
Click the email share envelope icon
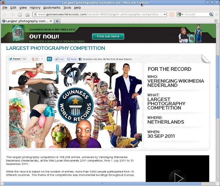(49, 59)
